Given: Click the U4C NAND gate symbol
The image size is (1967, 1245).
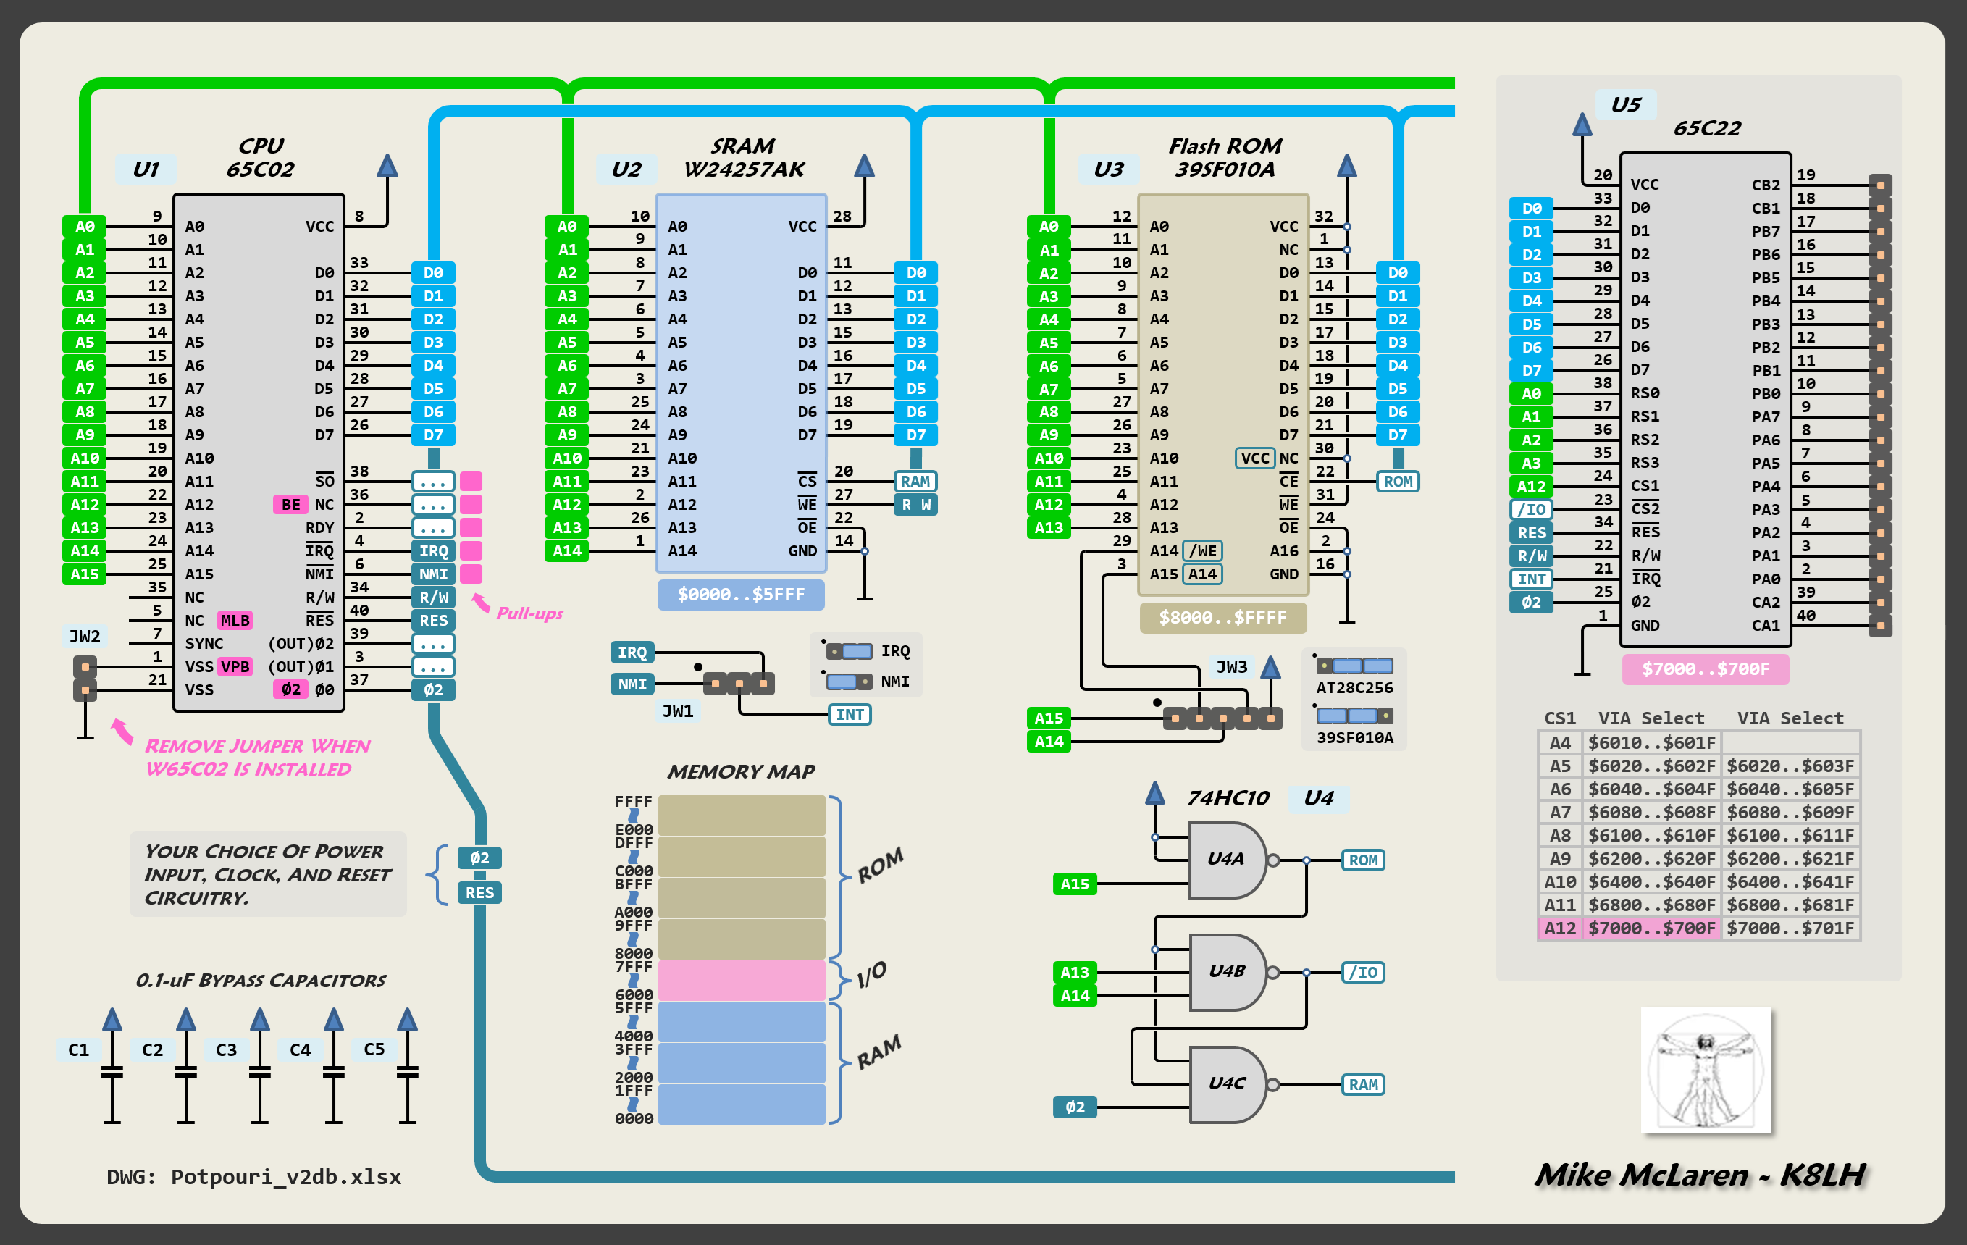Looking at the screenshot, I should (1226, 1083).
